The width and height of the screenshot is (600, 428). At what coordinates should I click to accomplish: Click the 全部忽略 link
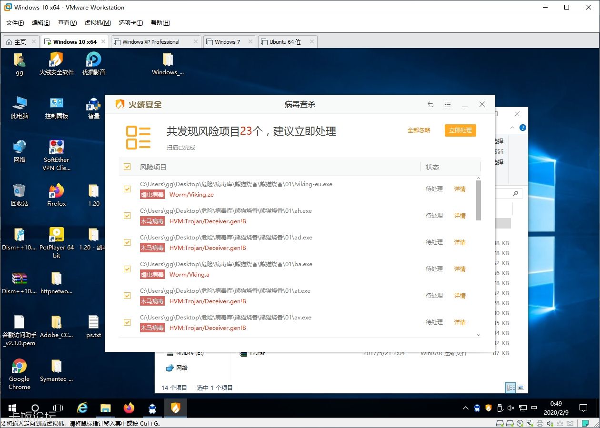[419, 130]
